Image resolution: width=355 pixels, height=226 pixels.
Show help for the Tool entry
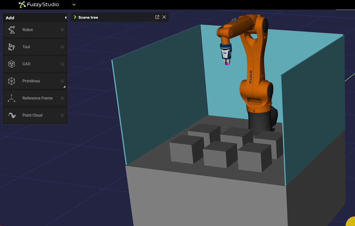click(62, 47)
